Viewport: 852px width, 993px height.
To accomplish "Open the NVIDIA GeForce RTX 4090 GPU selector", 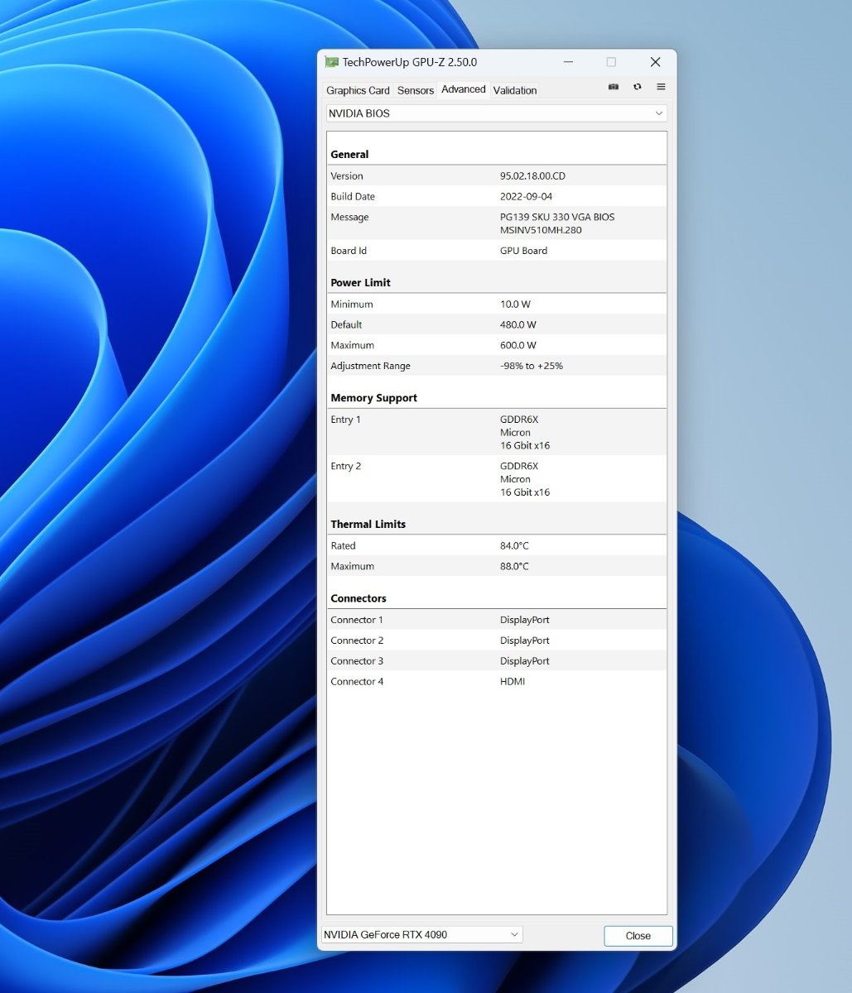I will (422, 935).
